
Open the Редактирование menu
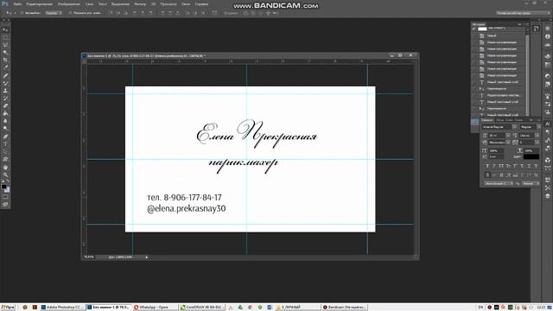pos(40,4)
